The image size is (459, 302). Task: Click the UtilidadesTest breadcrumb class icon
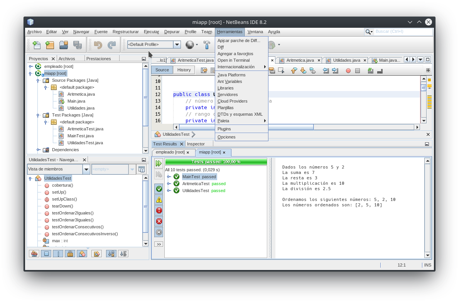[x=158, y=134]
